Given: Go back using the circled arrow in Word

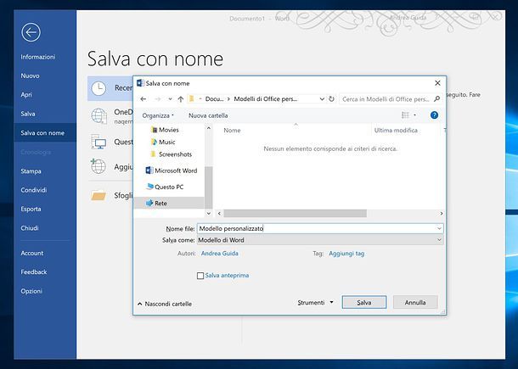Looking at the screenshot, I should click(31, 32).
